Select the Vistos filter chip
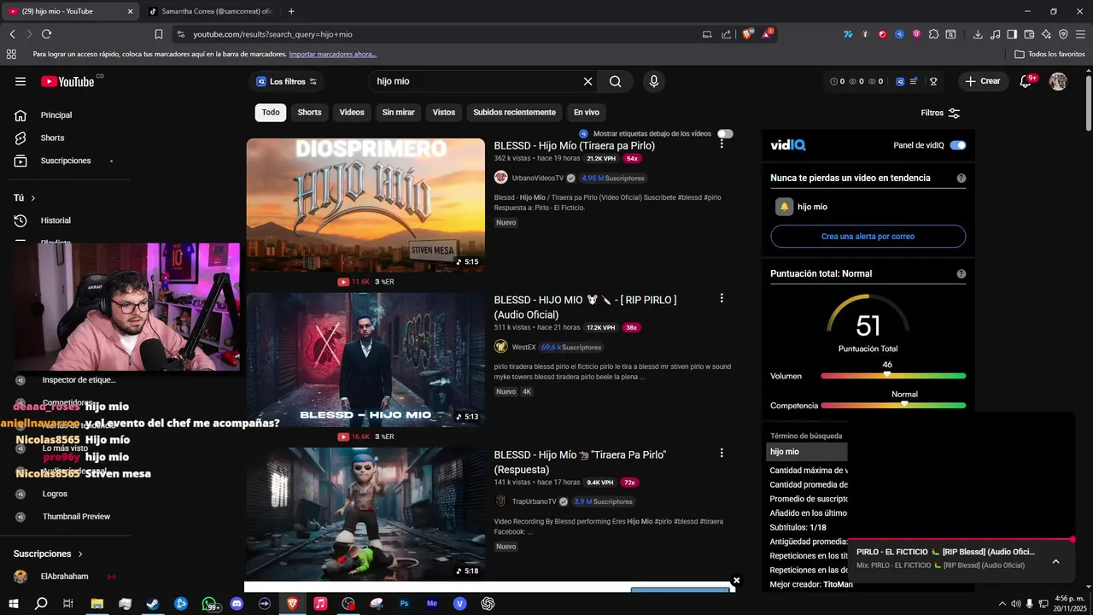 (444, 112)
